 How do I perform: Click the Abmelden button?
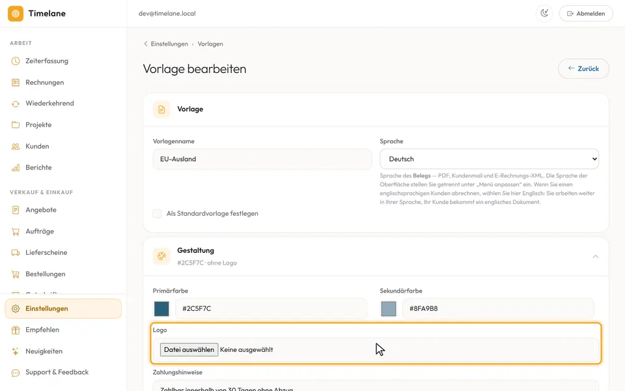586,14
